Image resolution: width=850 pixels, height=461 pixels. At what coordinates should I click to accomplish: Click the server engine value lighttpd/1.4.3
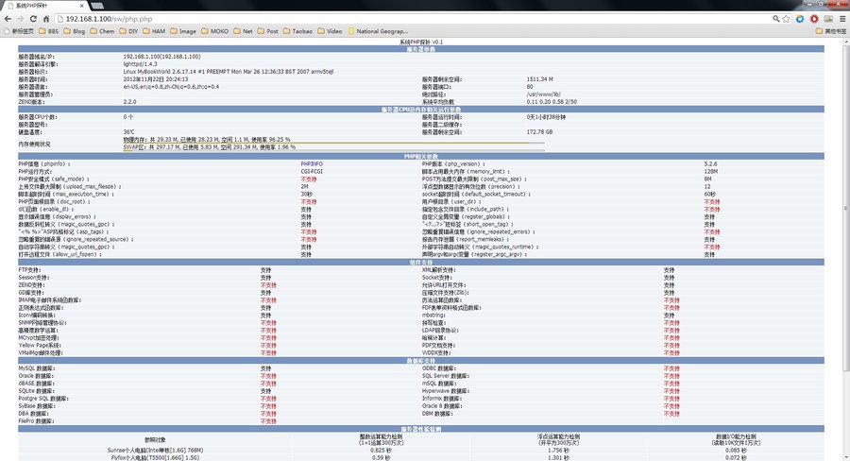coord(140,64)
